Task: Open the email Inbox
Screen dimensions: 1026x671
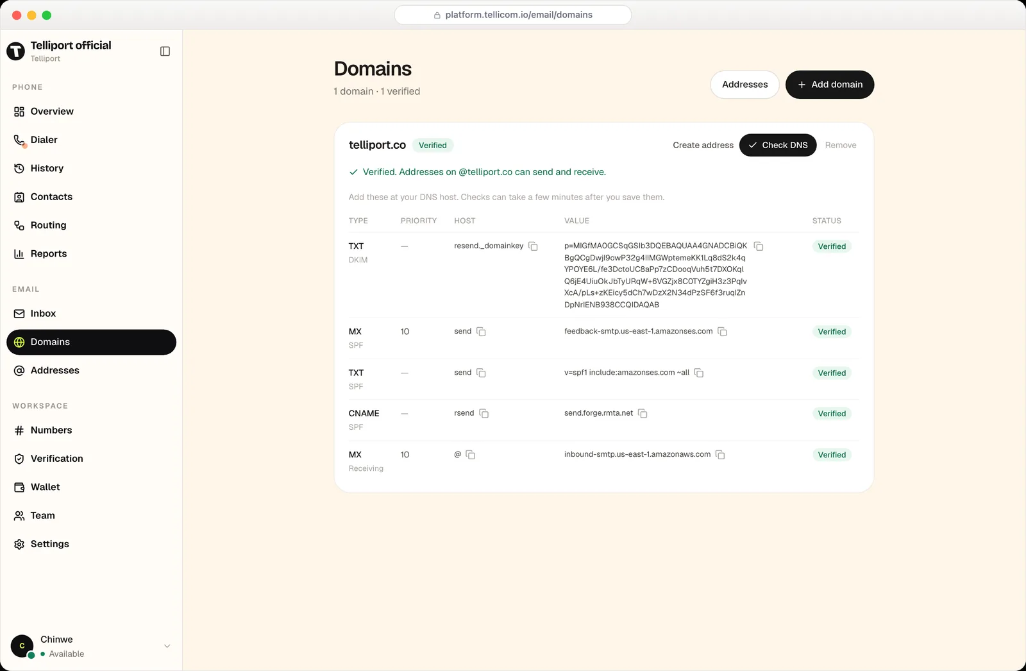Action: pyautogui.click(x=91, y=314)
